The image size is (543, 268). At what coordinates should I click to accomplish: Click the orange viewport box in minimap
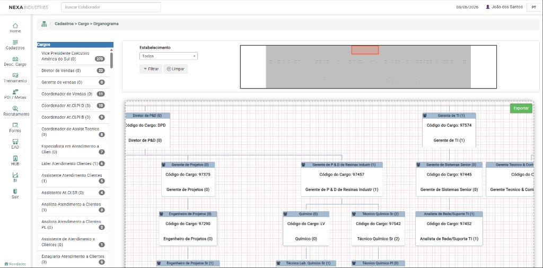(x=365, y=50)
